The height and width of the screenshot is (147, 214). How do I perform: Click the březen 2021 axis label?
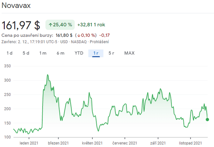click(x=58, y=143)
